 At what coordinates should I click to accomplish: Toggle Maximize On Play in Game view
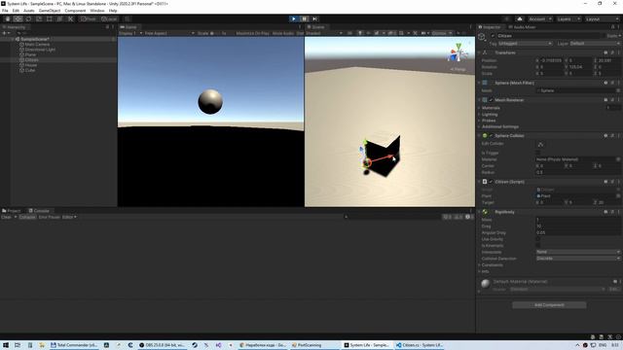tap(252, 33)
